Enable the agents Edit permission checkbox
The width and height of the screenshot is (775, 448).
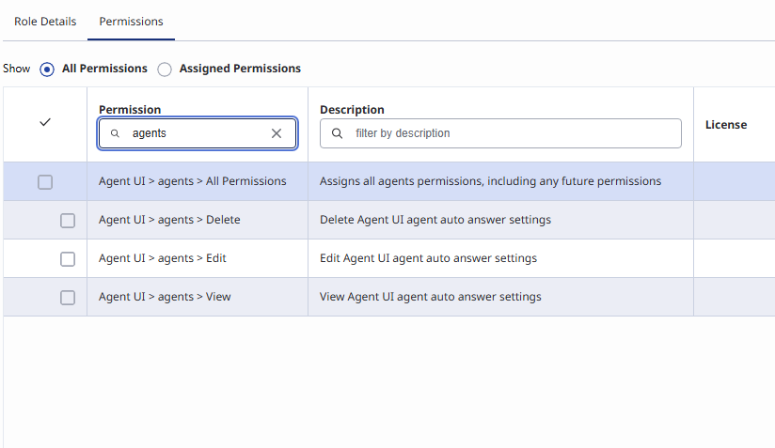[68, 259]
